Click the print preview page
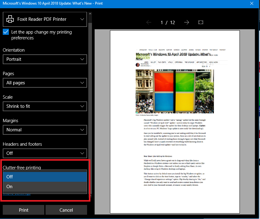This screenshot has width=260, height=219. tap(174, 122)
